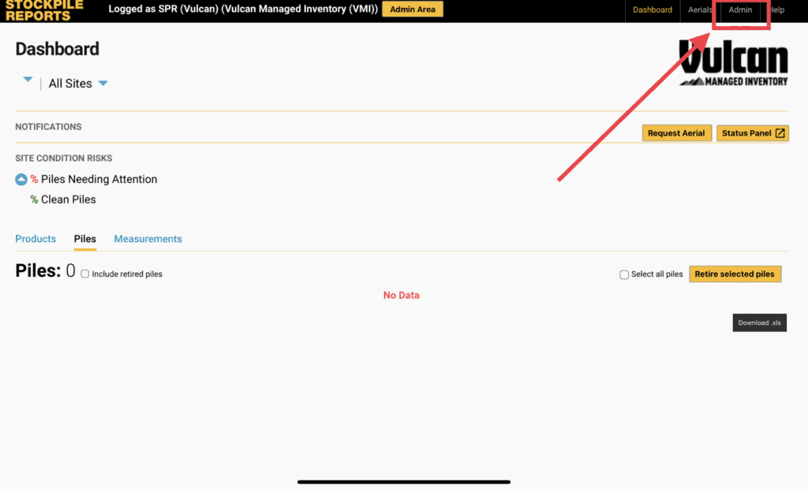Click the red percent icon for Piles Needing Attention
The image size is (808, 489).
tap(34, 180)
